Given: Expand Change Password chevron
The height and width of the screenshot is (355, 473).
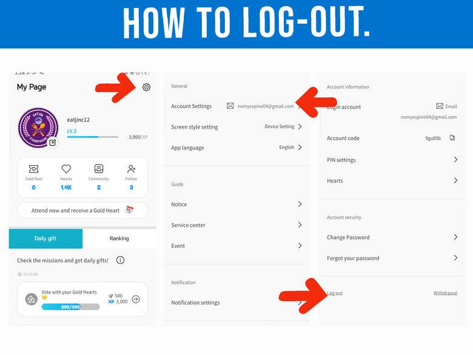Looking at the screenshot, I should pyautogui.click(x=455, y=237).
